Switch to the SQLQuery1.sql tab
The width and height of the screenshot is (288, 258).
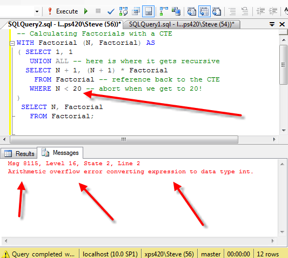coord(182,24)
